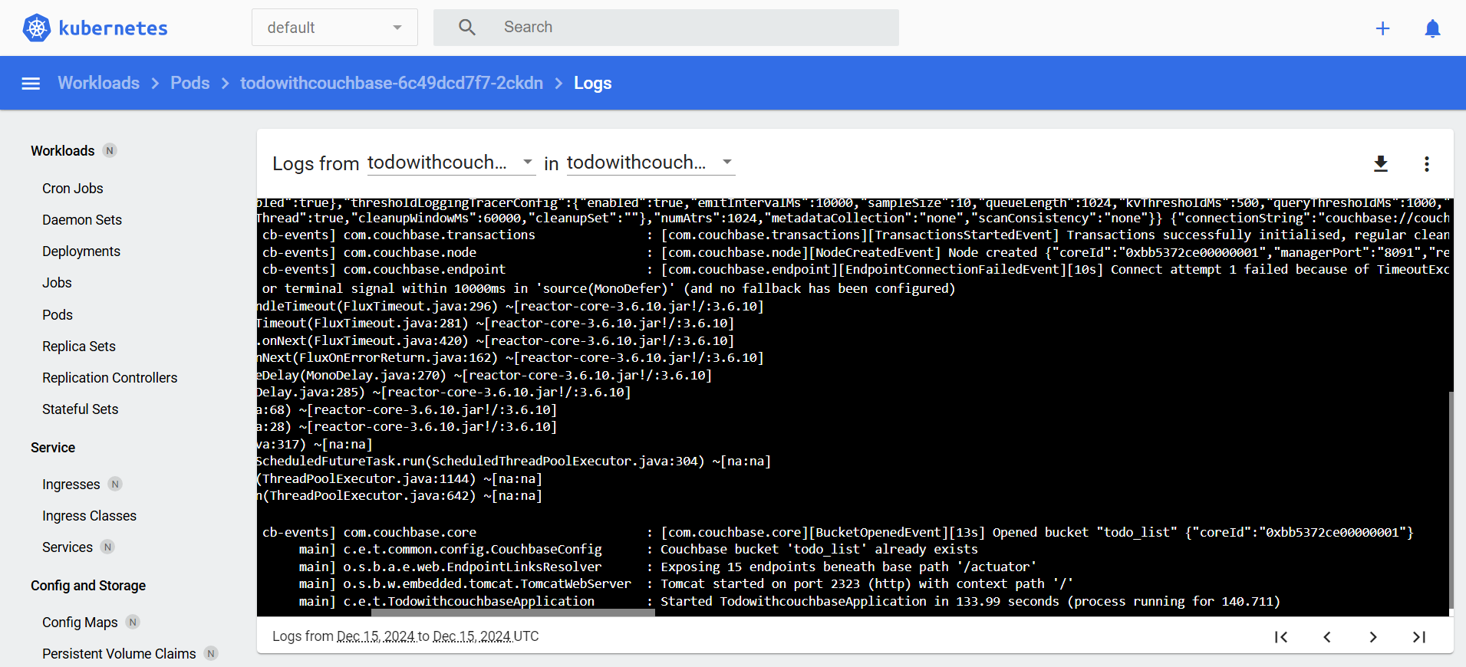
Task: Click second Dec 15, 2024 end date
Action: click(472, 637)
